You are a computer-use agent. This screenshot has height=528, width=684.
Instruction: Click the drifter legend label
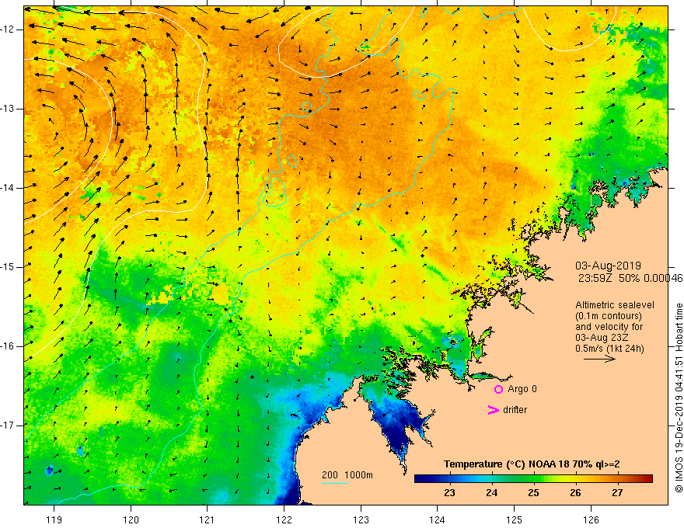[515, 410]
